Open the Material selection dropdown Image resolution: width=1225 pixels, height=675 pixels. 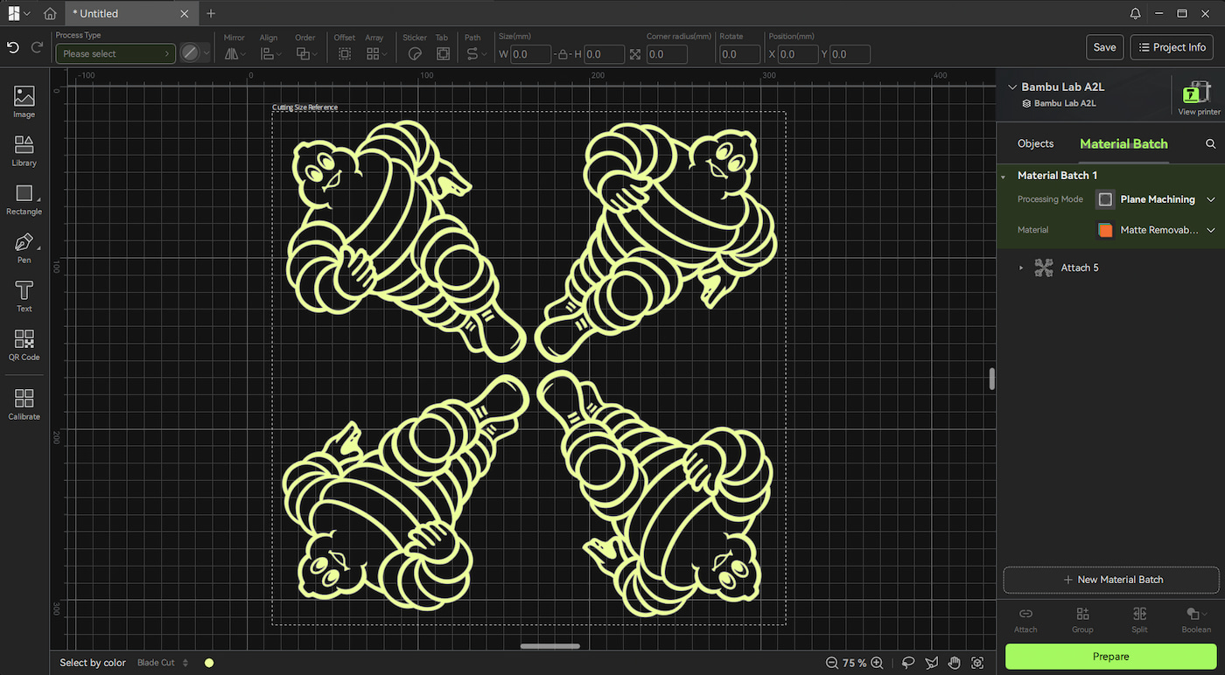tap(1155, 230)
